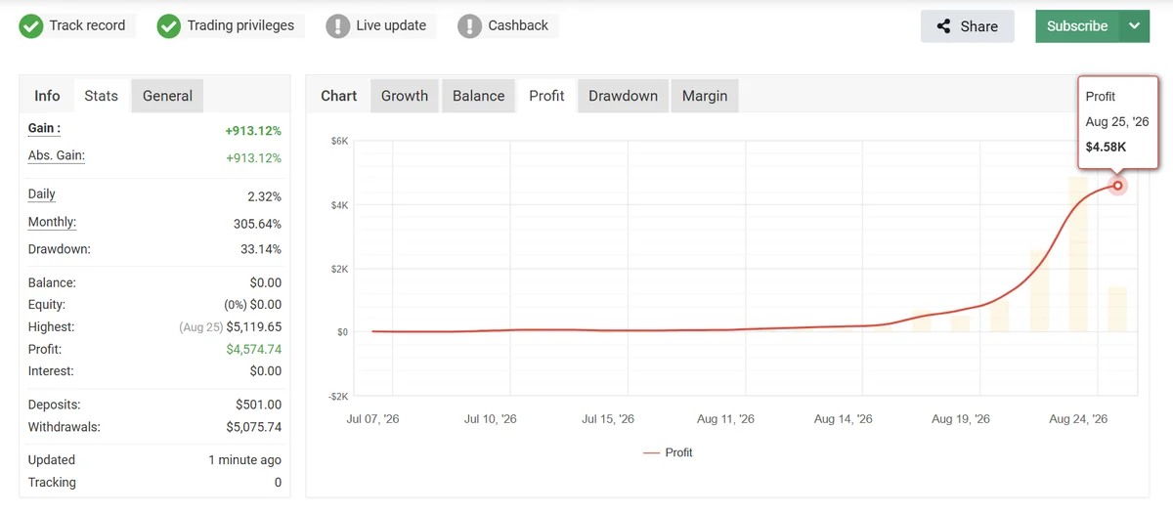Click the Tracking value 0

tap(278, 483)
